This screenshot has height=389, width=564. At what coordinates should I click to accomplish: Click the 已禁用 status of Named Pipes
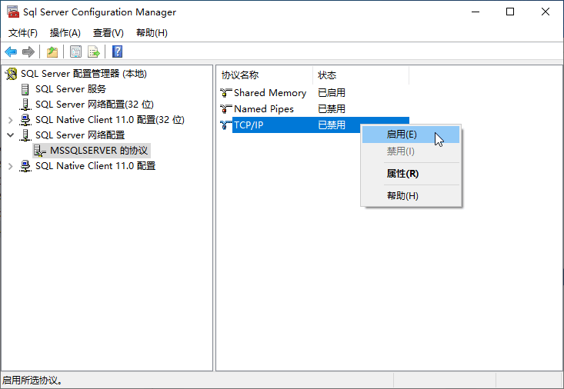pyautogui.click(x=332, y=109)
